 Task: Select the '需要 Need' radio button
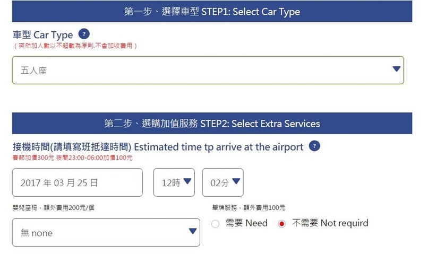(x=216, y=224)
